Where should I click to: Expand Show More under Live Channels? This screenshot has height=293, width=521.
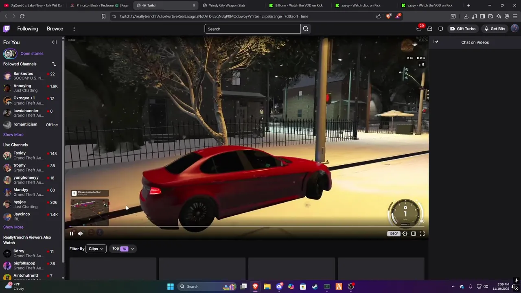click(13, 227)
